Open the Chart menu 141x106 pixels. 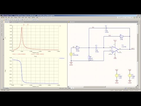23,17
